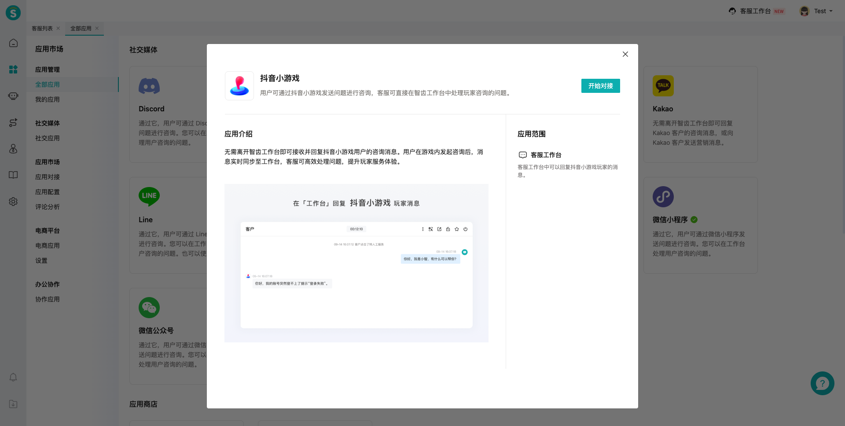Click the Kakao card title
The image size is (845, 426).
(x=663, y=109)
